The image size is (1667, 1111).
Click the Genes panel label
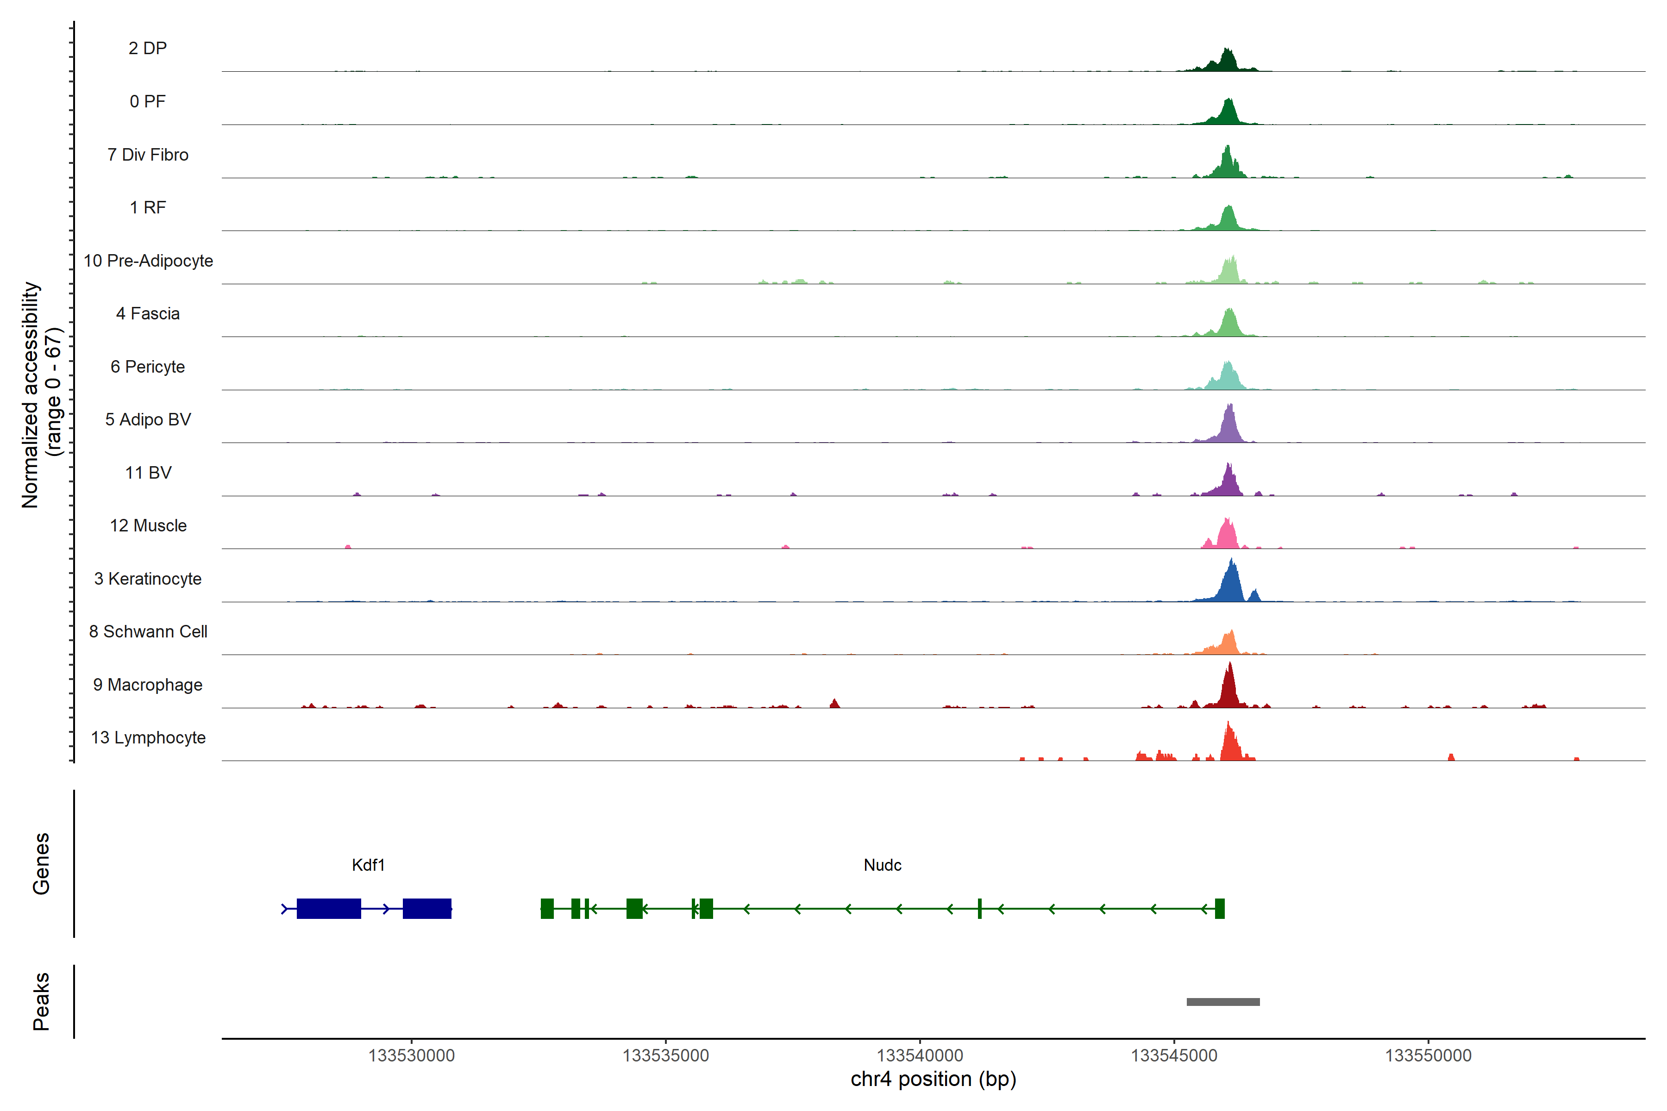pos(41,863)
